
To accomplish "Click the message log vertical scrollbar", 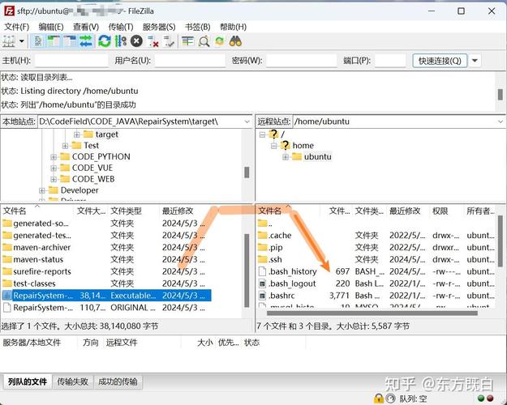I will point(500,94).
